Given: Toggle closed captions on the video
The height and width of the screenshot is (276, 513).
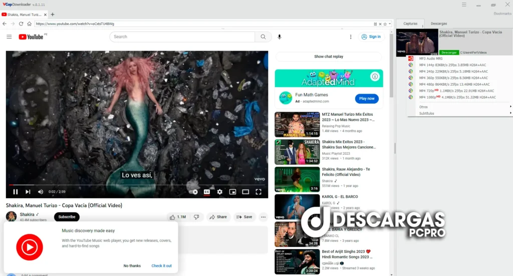Looking at the screenshot, I should click(206, 191).
